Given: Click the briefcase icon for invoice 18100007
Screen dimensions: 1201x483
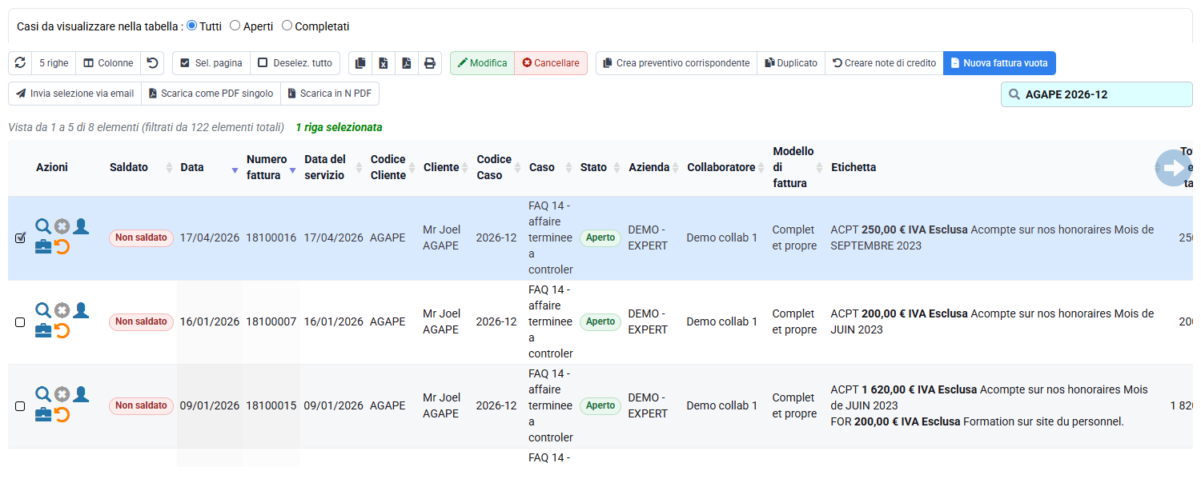Looking at the screenshot, I should pyautogui.click(x=43, y=331).
